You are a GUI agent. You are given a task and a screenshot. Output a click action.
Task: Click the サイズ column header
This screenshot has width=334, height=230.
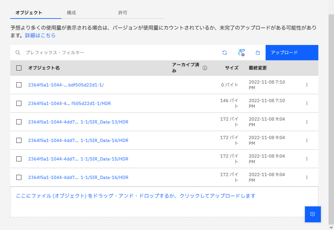tap(232, 68)
